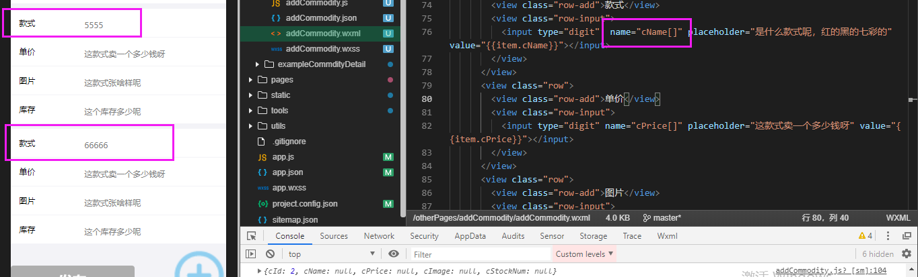
Task: Expand the pages folder
Action: [251, 80]
